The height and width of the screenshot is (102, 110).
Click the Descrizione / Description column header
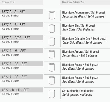[x=73, y=2]
